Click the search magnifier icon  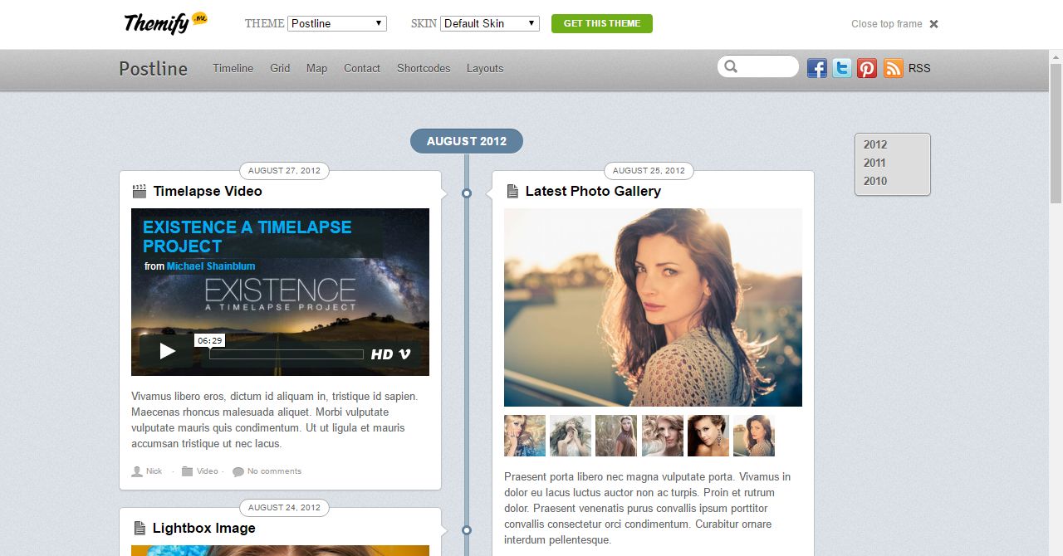pos(731,66)
